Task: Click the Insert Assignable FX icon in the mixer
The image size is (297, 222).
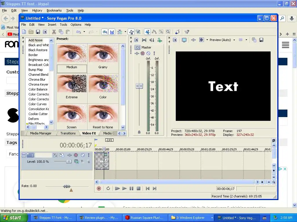Action: coord(160,40)
